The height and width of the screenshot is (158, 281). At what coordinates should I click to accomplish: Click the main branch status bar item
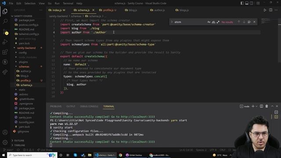click(x=8, y=150)
